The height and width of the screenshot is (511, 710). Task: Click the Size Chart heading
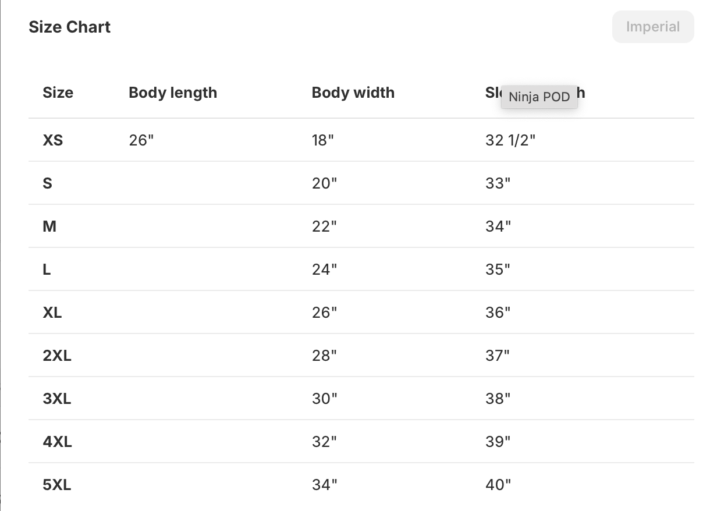70,27
